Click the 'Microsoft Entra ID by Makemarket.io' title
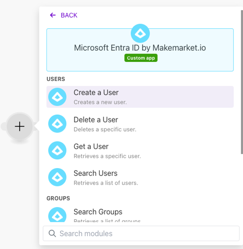Viewport: 243px width, 249px height. [140, 48]
